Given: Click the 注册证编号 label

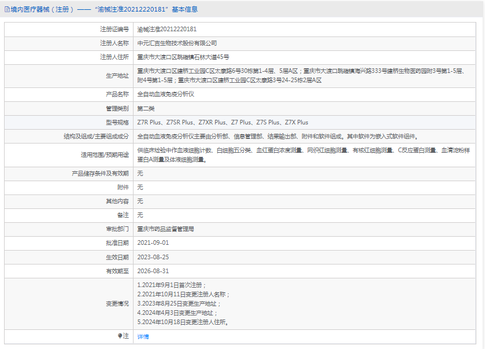Looking at the screenshot, I should tap(114, 30).
